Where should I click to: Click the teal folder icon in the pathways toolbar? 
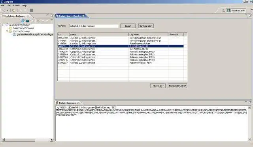(x=27, y=21)
